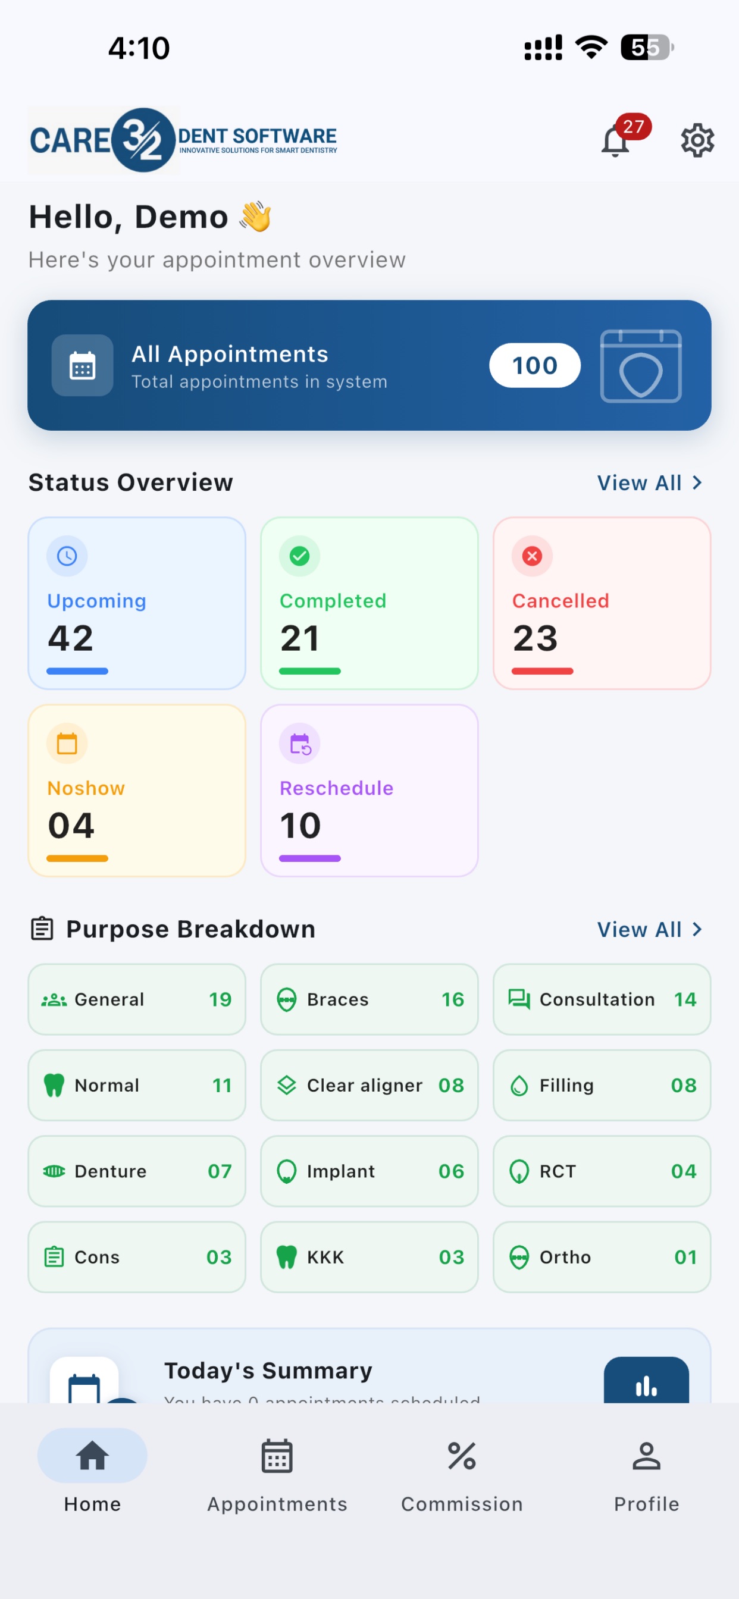The width and height of the screenshot is (739, 1599).
Task: Tap the Clear aligner layers icon
Action: pyautogui.click(x=286, y=1086)
